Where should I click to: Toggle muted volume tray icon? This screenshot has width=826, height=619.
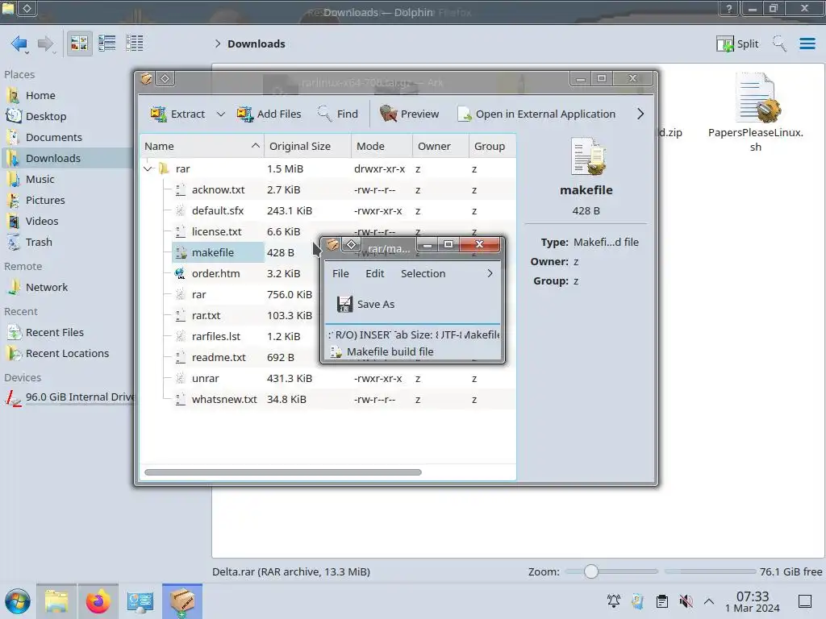coord(686,601)
